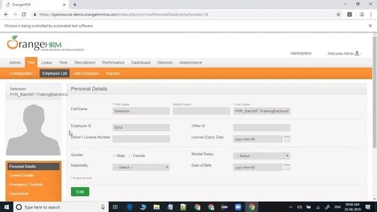Click the OrangeHRM logo
The height and width of the screenshot is (212, 377).
point(45,44)
